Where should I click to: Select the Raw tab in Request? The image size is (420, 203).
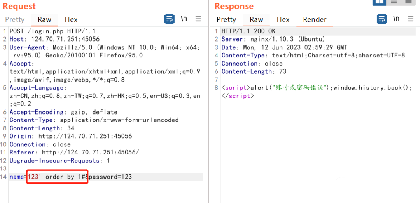tap(44, 19)
